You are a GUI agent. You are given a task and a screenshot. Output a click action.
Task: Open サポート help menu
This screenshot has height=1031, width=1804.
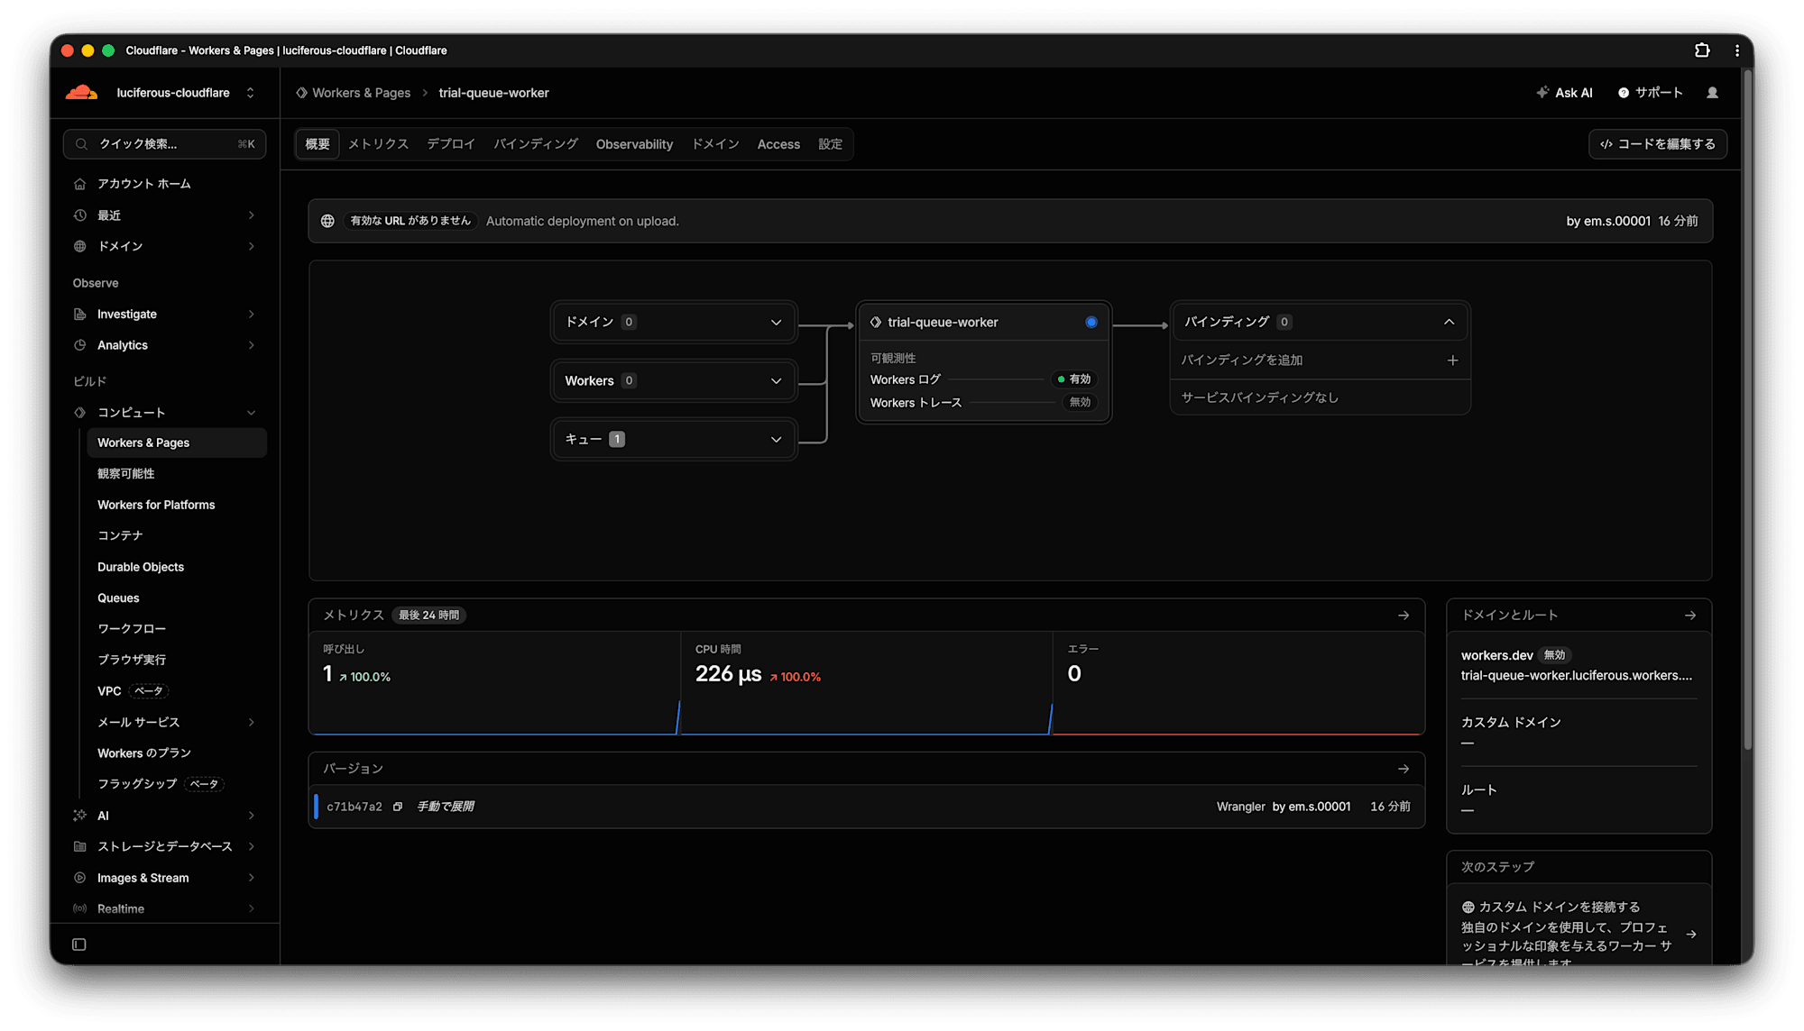pos(1651,93)
